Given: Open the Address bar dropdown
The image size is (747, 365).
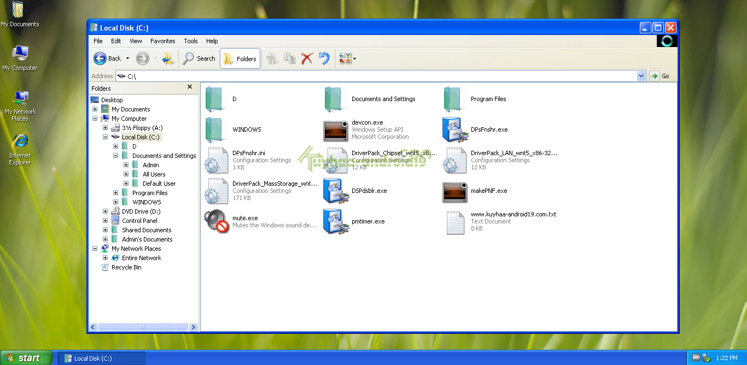Looking at the screenshot, I should (x=641, y=76).
